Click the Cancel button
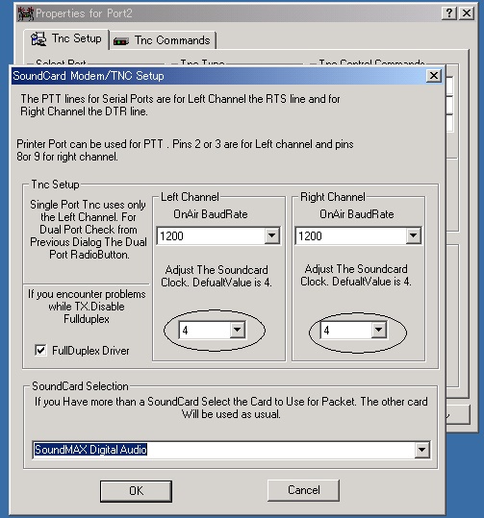484x518 pixels. pos(303,490)
